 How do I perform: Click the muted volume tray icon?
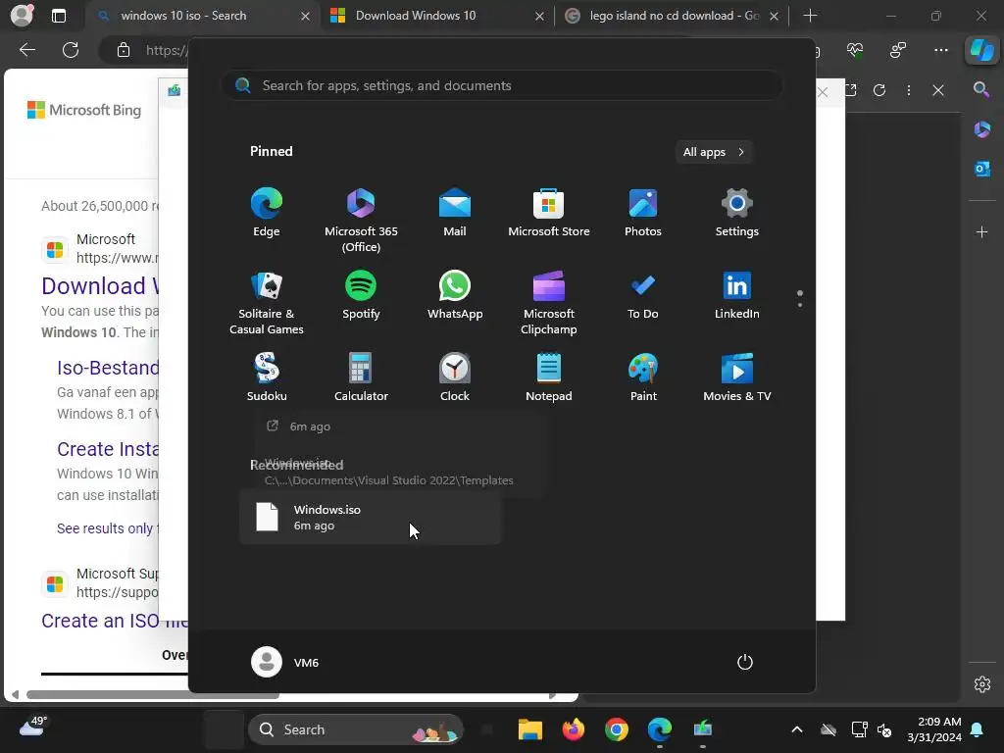click(x=884, y=729)
